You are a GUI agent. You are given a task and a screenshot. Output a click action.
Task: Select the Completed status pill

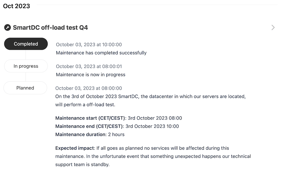coord(26,44)
